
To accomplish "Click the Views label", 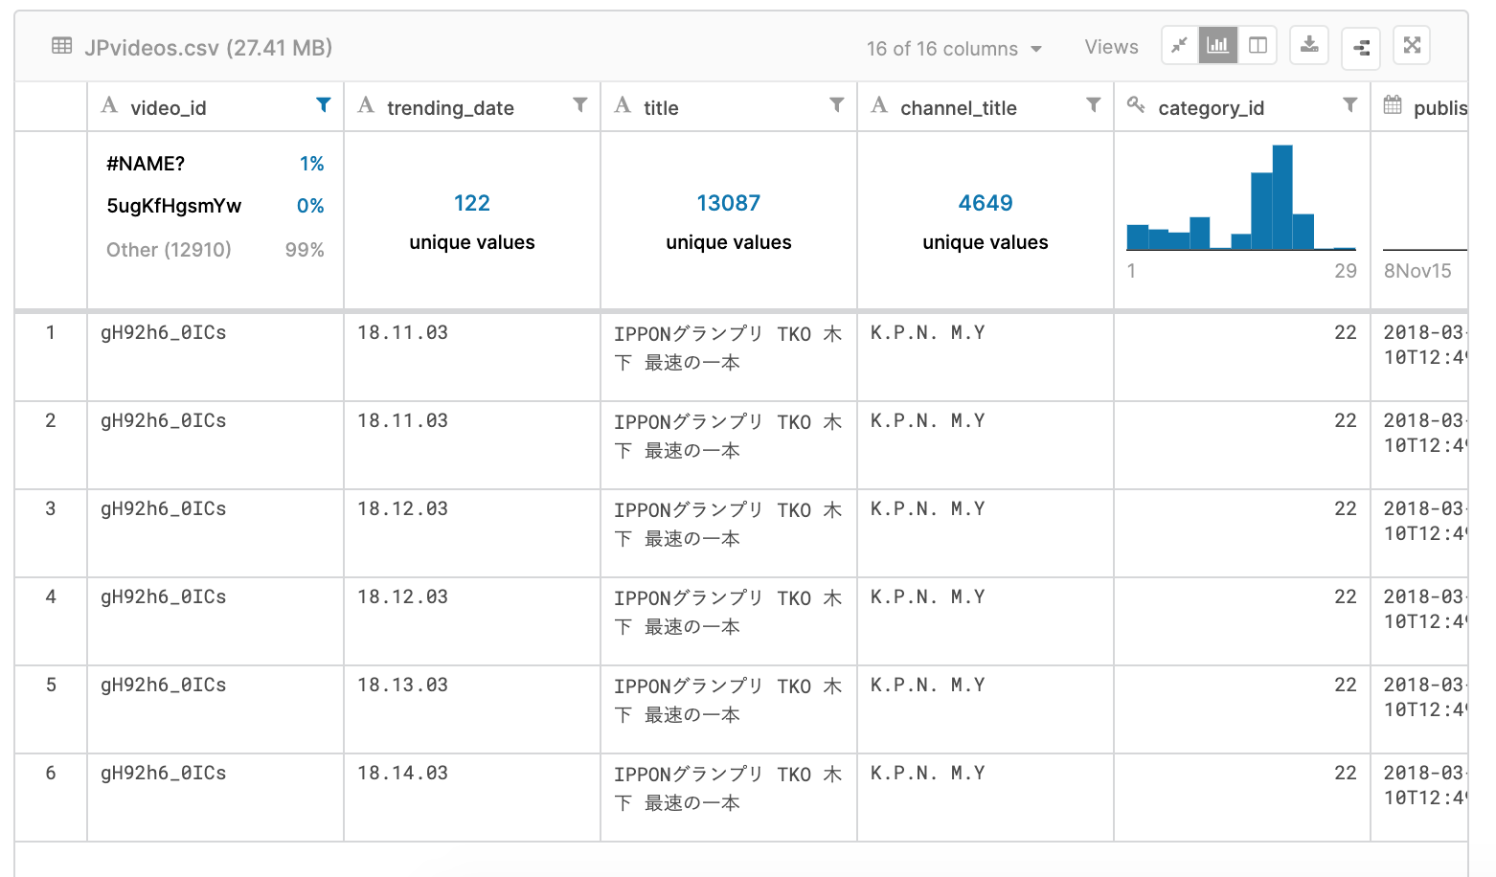I will click(x=1111, y=47).
